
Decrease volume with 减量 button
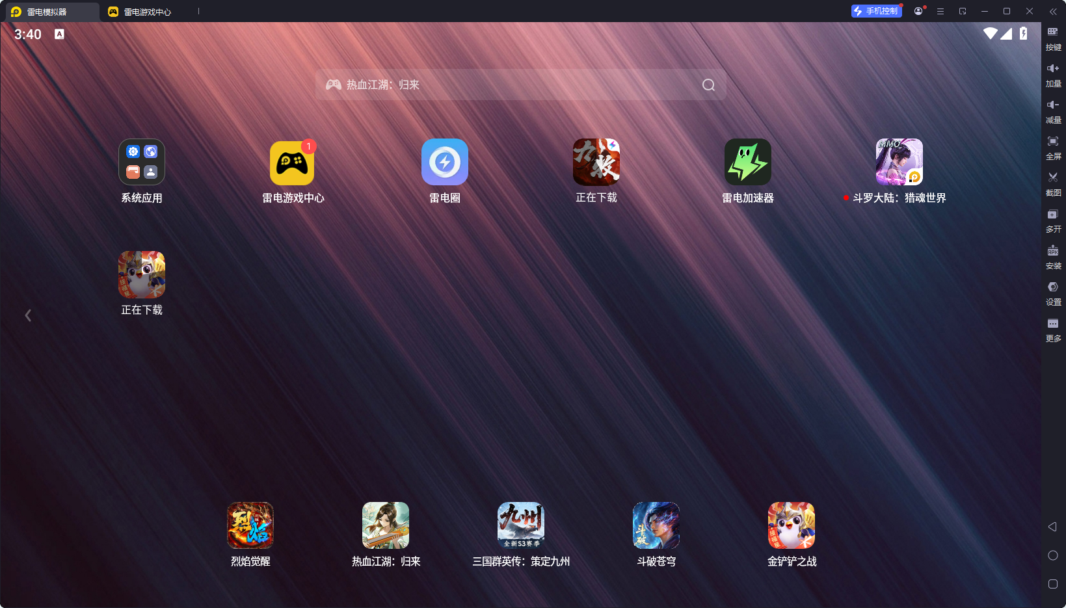(1053, 111)
